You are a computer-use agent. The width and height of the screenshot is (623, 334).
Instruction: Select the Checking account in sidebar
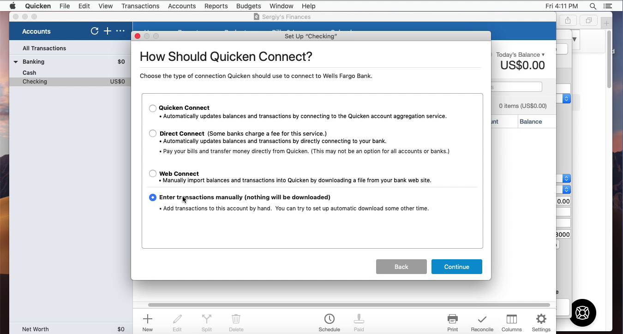click(71, 82)
